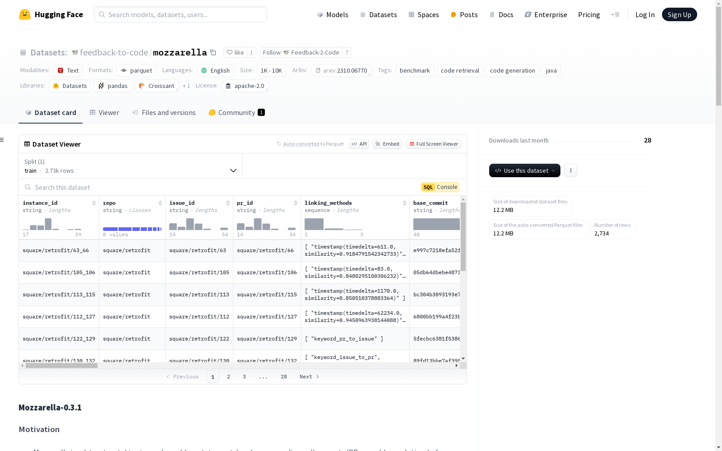This screenshot has height=451, width=722.
Task: Click the Sign Up button
Action: pyautogui.click(x=679, y=14)
